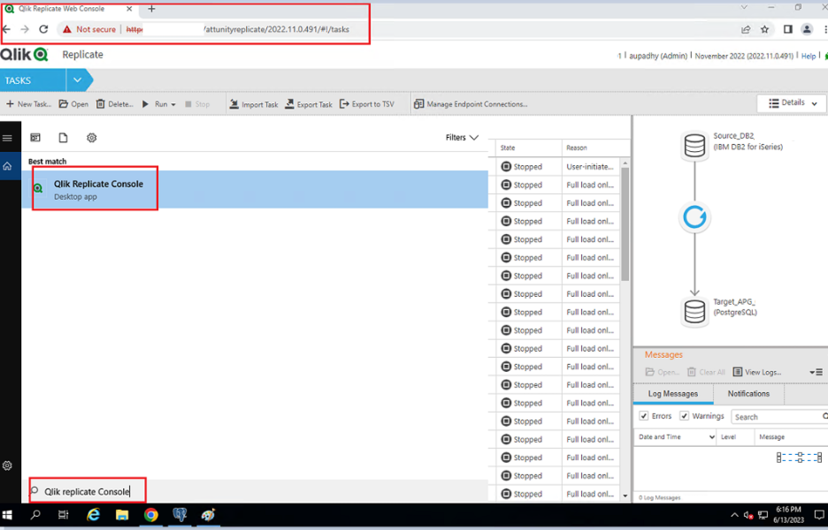Open search settings gear in sidebar bottom
Screen dimensions: 828x530
click(7, 466)
